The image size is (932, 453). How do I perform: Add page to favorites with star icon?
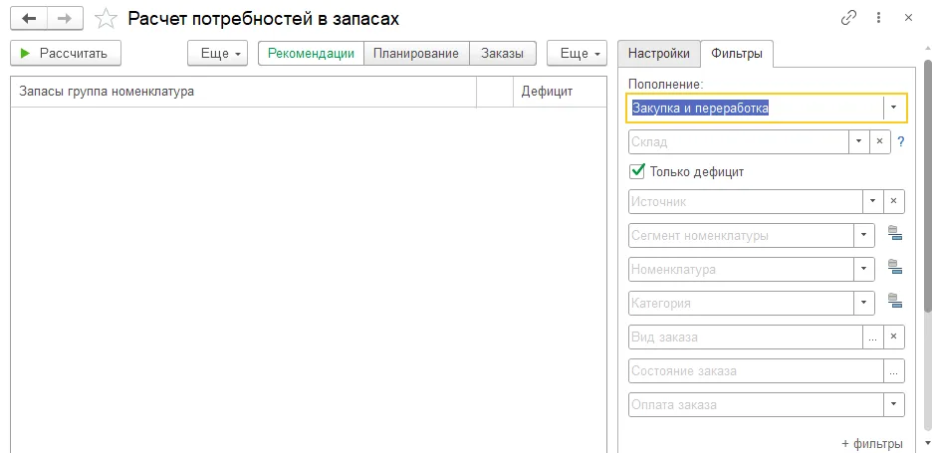(107, 19)
